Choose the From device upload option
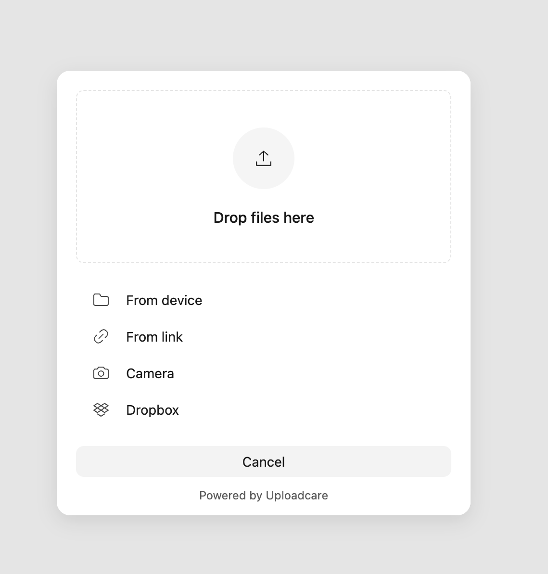This screenshot has width=548, height=574. (x=164, y=300)
